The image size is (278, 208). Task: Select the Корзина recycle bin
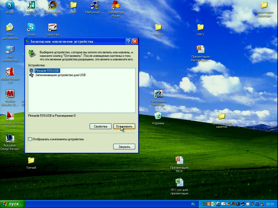point(158,118)
